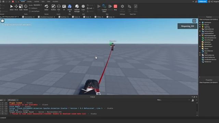
Task: Open the Terrain Editor
Action: [47, 7]
